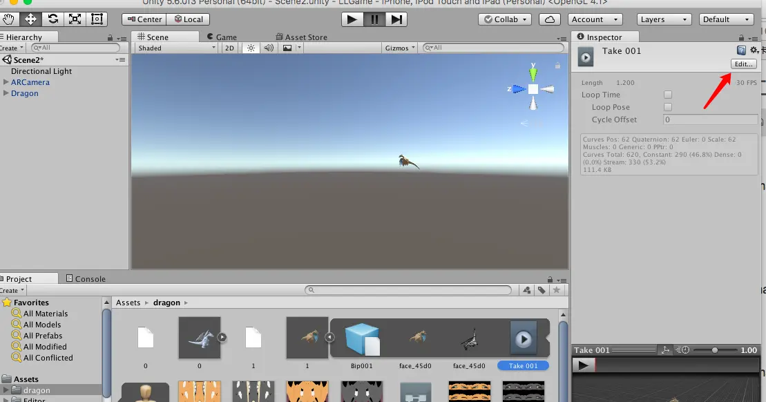The width and height of the screenshot is (766, 402).
Task: Select All Conflicted favorite
Action: tap(48, 358)
